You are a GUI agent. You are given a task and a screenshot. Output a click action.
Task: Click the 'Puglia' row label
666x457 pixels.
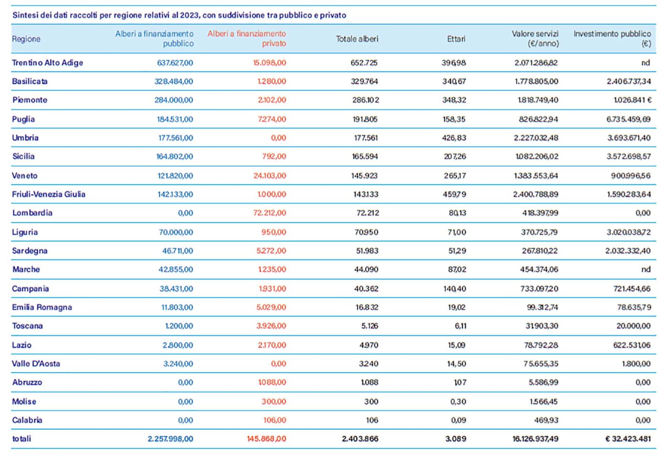tap(23, 119)
